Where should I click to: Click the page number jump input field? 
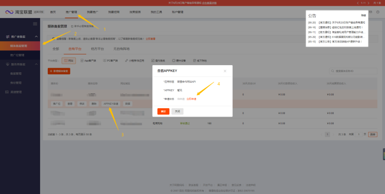point(358,134)
